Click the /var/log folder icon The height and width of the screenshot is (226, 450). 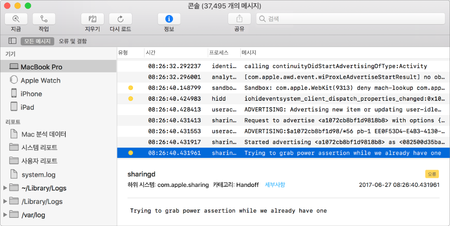click(x=14, y=214)
